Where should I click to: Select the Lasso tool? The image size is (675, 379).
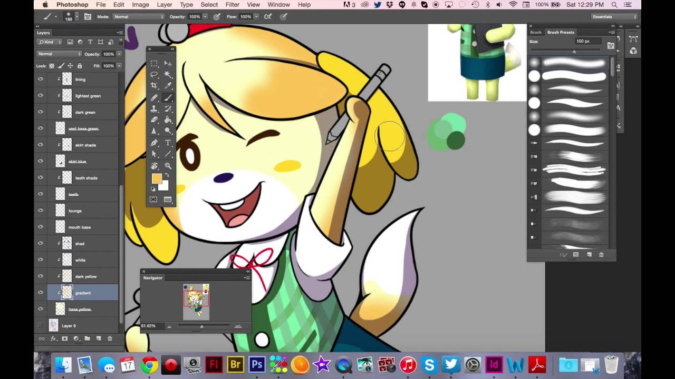(x=154, y=75)
